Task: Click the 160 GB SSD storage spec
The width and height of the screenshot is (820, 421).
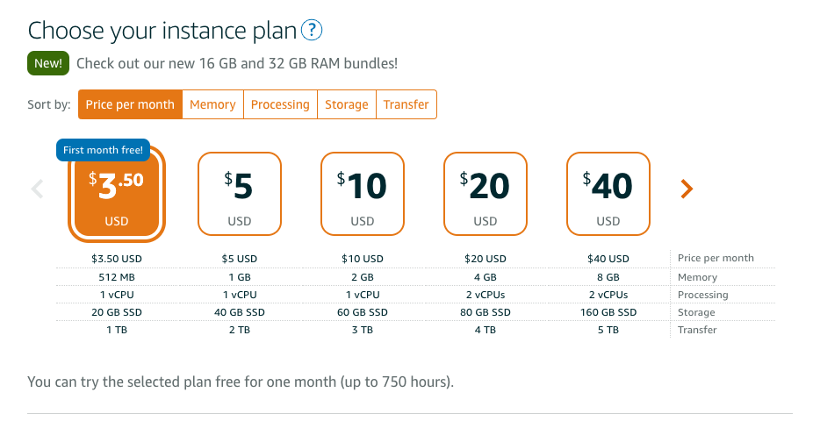Action: (608, 312)
